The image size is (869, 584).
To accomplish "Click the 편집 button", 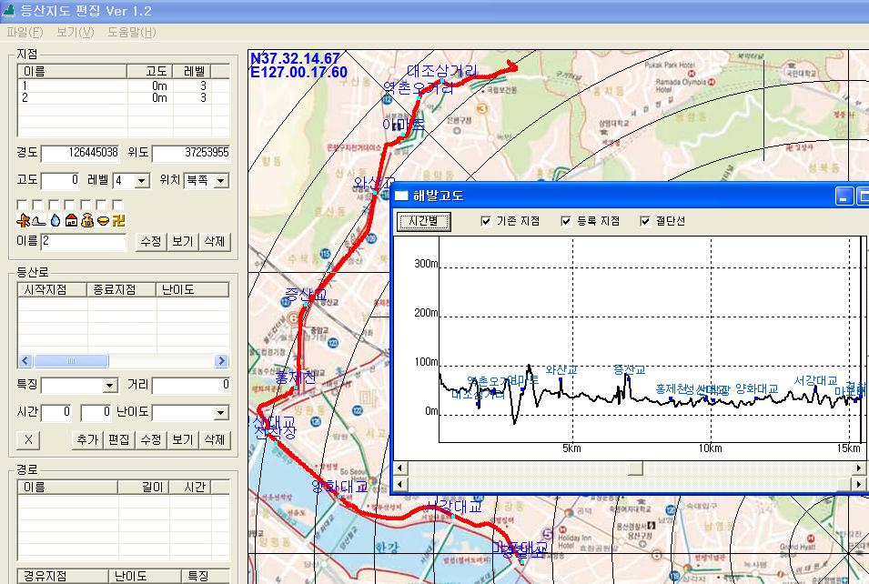I will click(118, 440).
